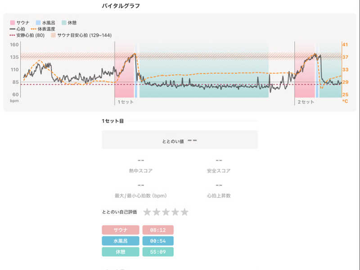360x270 pixels.
Task: Select the サウナ time 08:12 field
Action: pyautogui.click(x=158, y=230)
